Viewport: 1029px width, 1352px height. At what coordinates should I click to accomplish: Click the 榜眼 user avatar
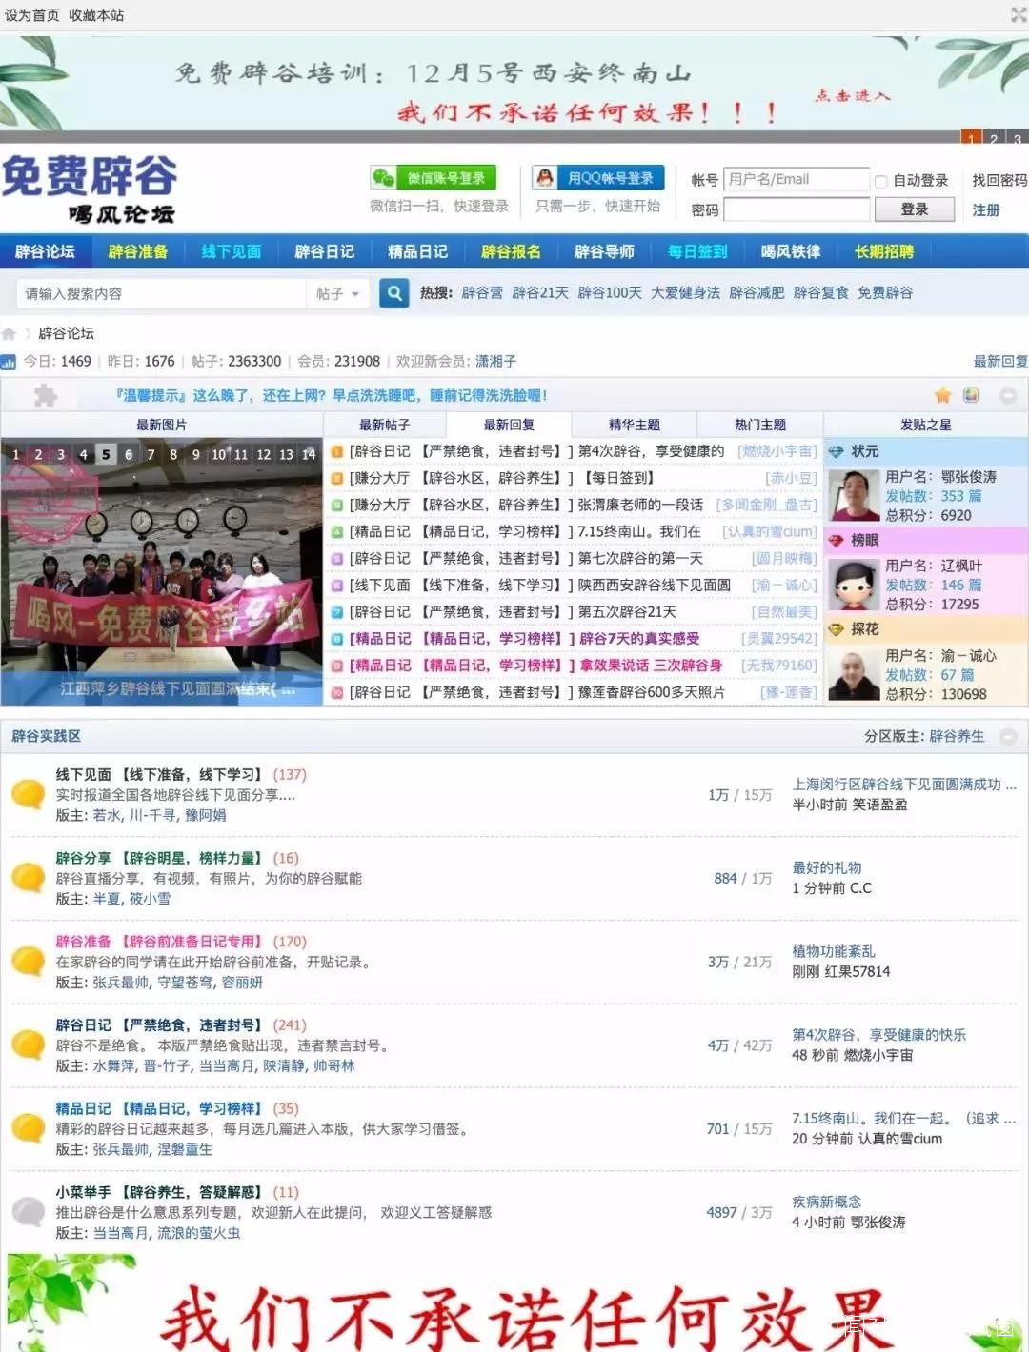point(854,585)
